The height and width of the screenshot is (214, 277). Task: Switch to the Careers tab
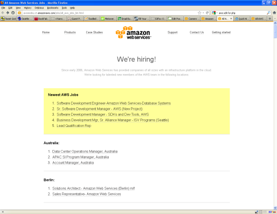[x=192, y=19]
